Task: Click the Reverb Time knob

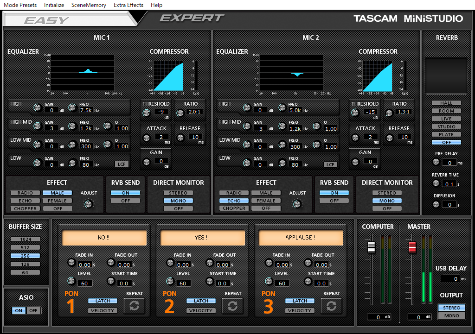Action: coord(436,183)
